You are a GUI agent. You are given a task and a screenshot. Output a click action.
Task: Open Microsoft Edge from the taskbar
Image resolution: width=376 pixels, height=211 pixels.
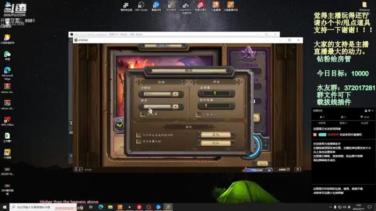pos(101,207)
